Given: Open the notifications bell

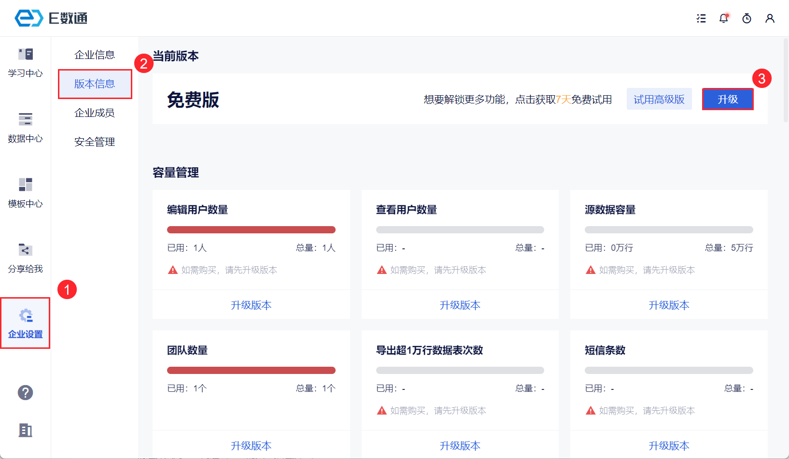Looking at the screenshot, I should point(723,18).
